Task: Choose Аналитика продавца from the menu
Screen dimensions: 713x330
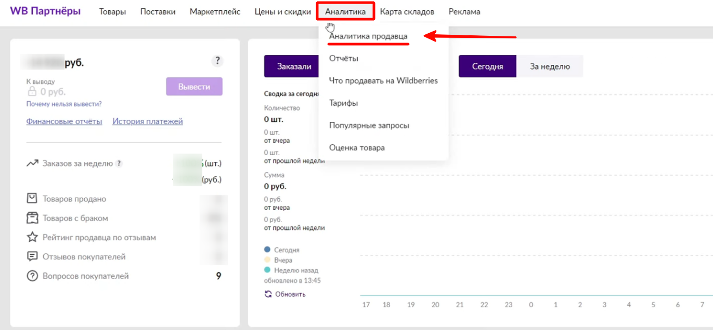Action: click(368, 36)
